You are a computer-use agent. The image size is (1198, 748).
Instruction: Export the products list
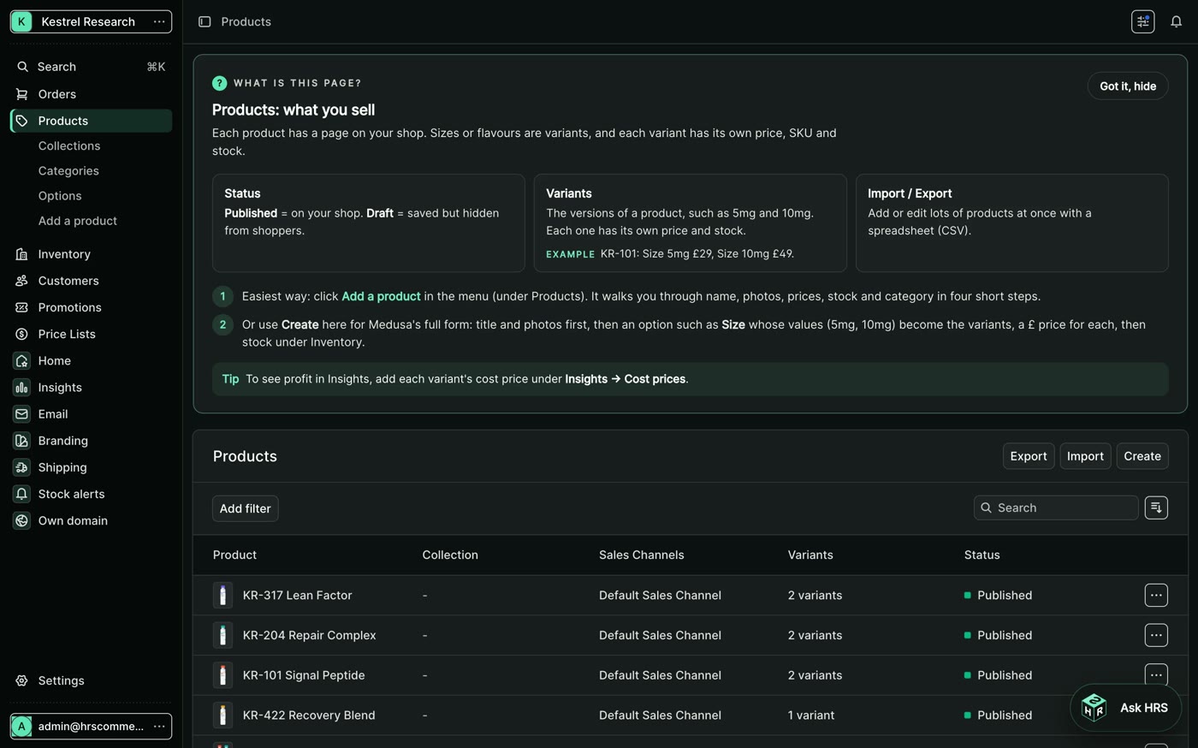[x=1029, y=456]
